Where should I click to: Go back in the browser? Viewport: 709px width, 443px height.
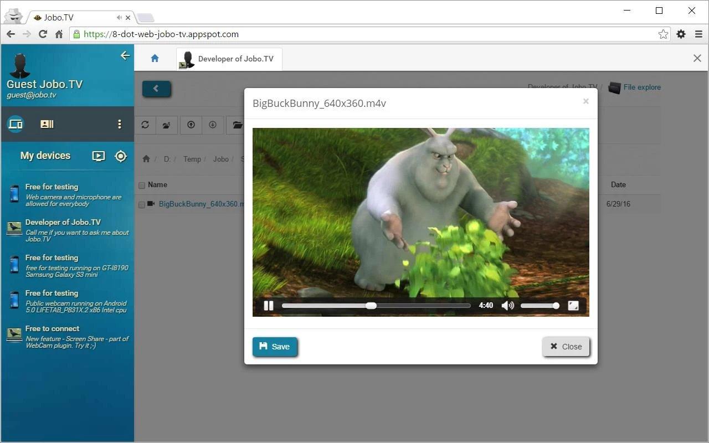(x=11, y=34)
